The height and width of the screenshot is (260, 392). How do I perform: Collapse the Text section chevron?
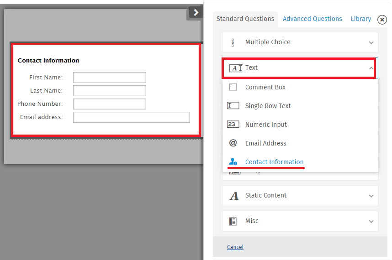371,68
